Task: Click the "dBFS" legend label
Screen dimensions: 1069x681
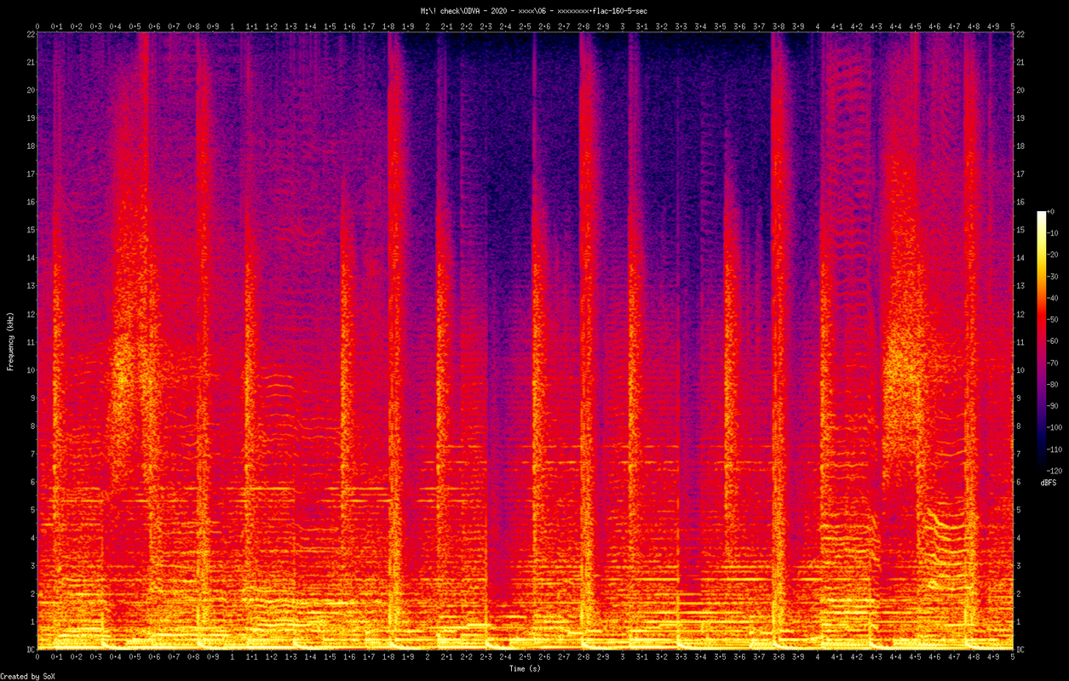Action: coord(1049,483)
